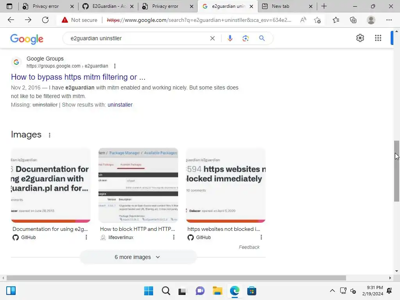Screen dimensions: 400x300
Task: Open Edge Settings and more menu
Action: 389,20
